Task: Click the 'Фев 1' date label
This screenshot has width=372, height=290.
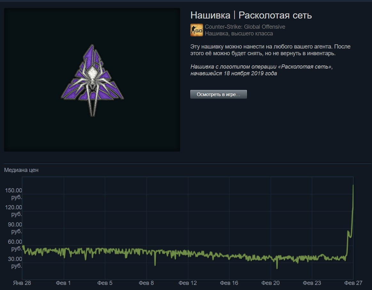Action: click(x=63, y=283)
